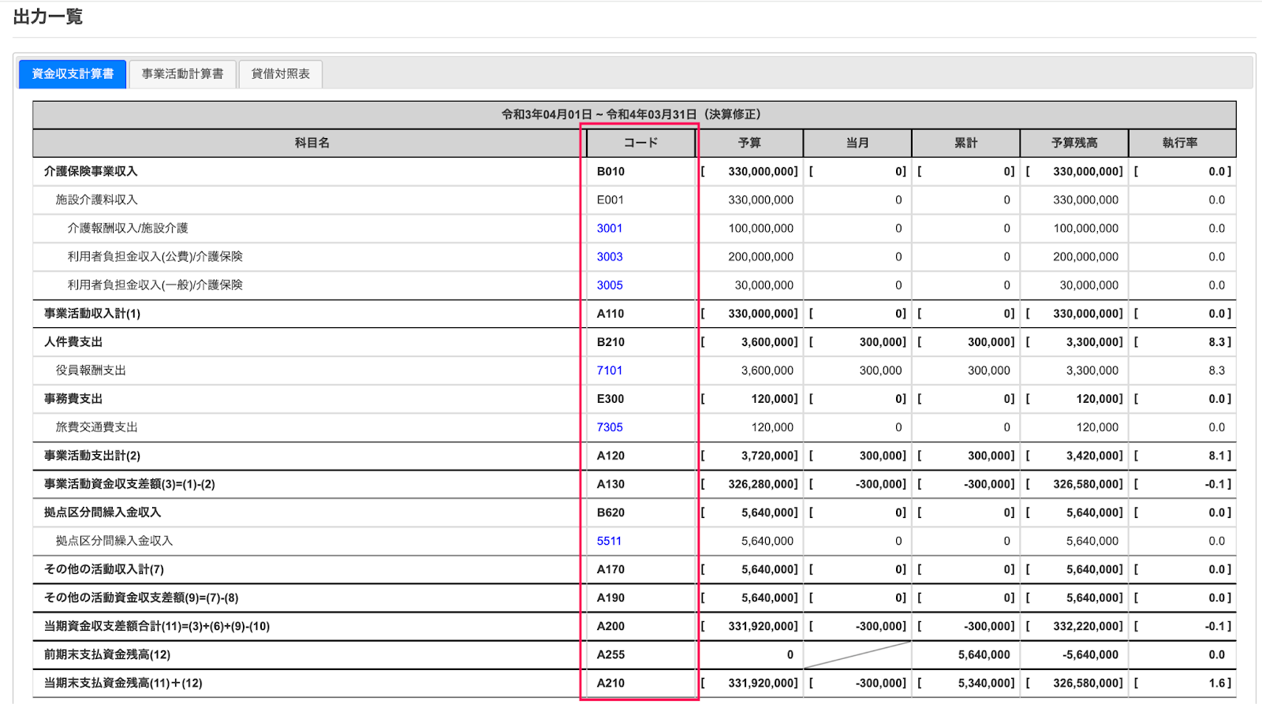Open account code link 7305
Viewport: 1262px width, 704px height.
[x=610, y=427]
